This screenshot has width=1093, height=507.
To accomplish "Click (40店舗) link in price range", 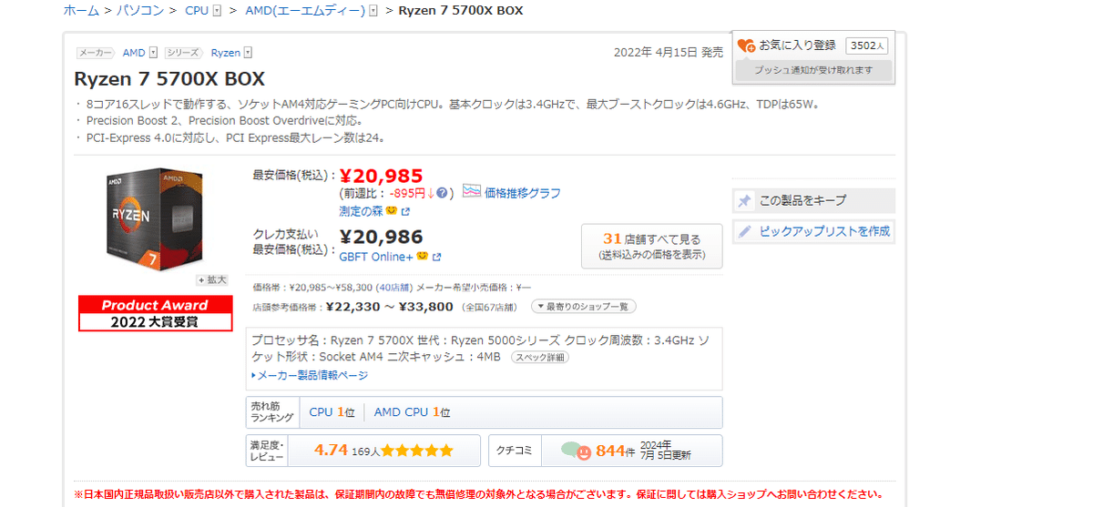I will [x=394, y=287].
